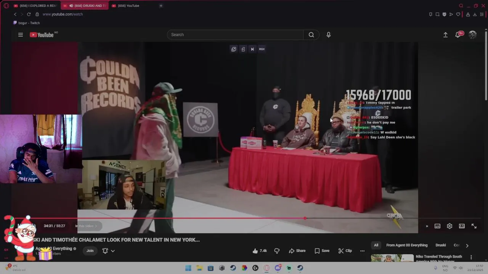Open the 'bogur - Twitch' bookmark
This screenshot has width=488, height=274.
26,23
